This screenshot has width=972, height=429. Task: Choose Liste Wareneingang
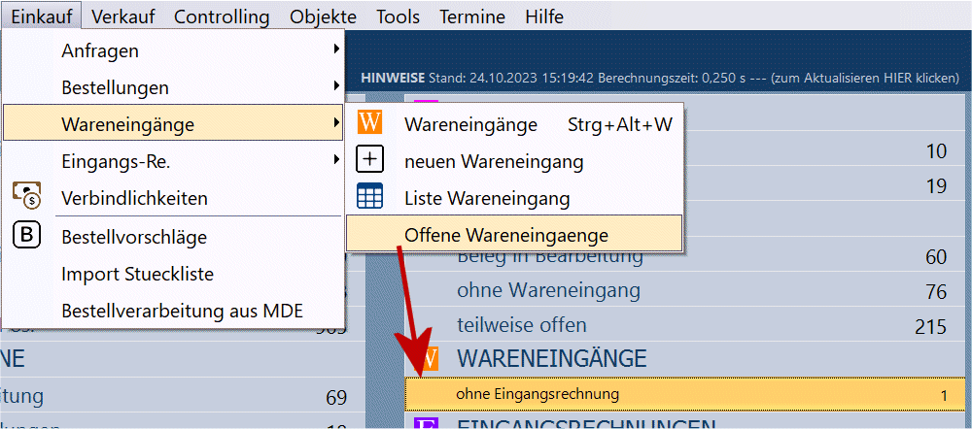coord(514,198)
